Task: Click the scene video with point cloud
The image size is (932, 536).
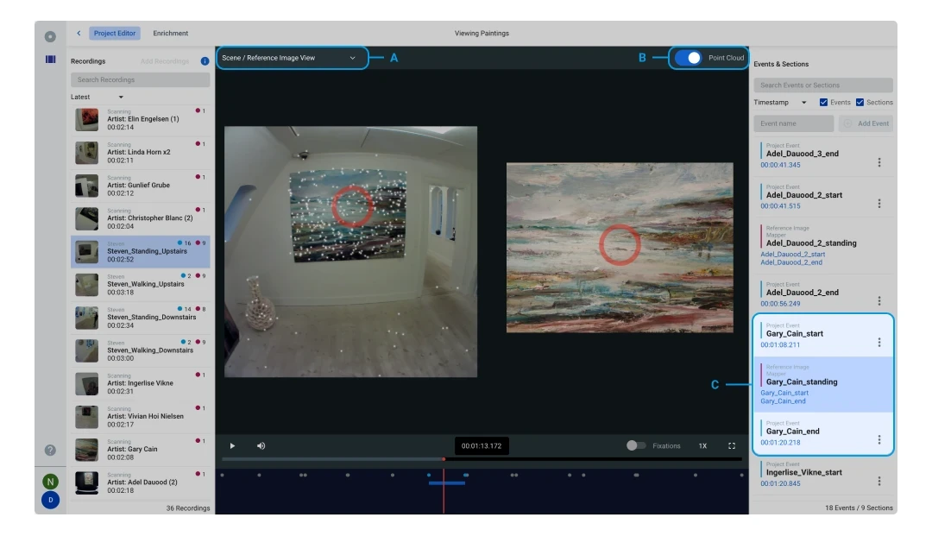Action: click(350, 251)
